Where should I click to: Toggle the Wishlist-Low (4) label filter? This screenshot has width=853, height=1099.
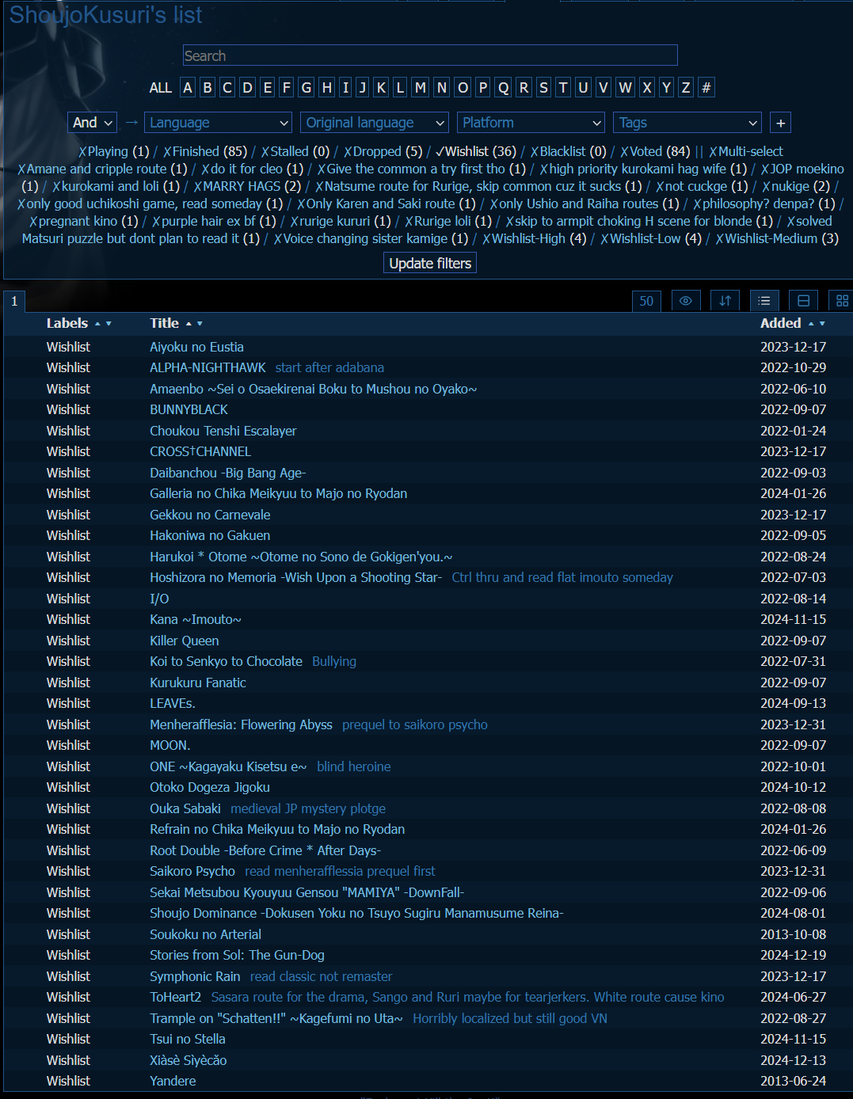650,238
